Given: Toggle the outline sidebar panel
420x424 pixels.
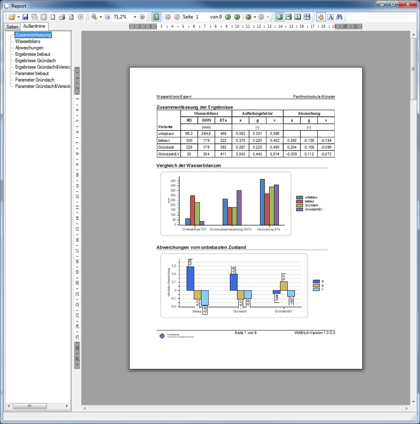Looking at the screenshot, I should pos(156,17).
